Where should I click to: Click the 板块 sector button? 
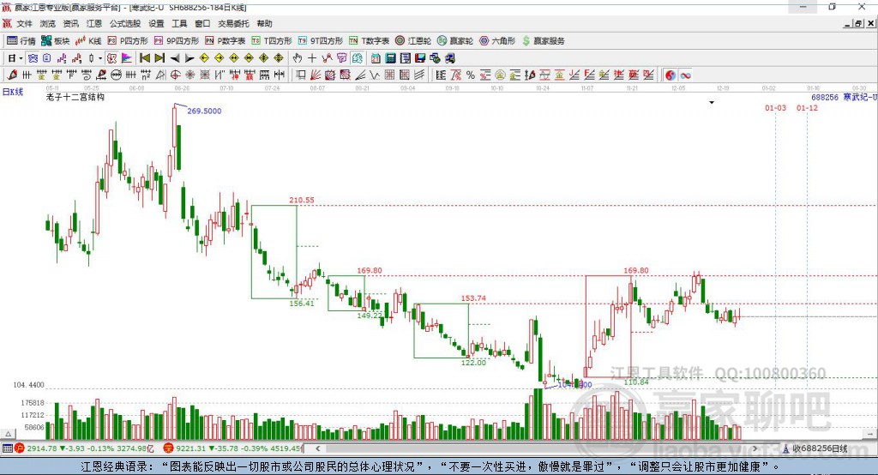pyautogui.click(x=55, y=41)
